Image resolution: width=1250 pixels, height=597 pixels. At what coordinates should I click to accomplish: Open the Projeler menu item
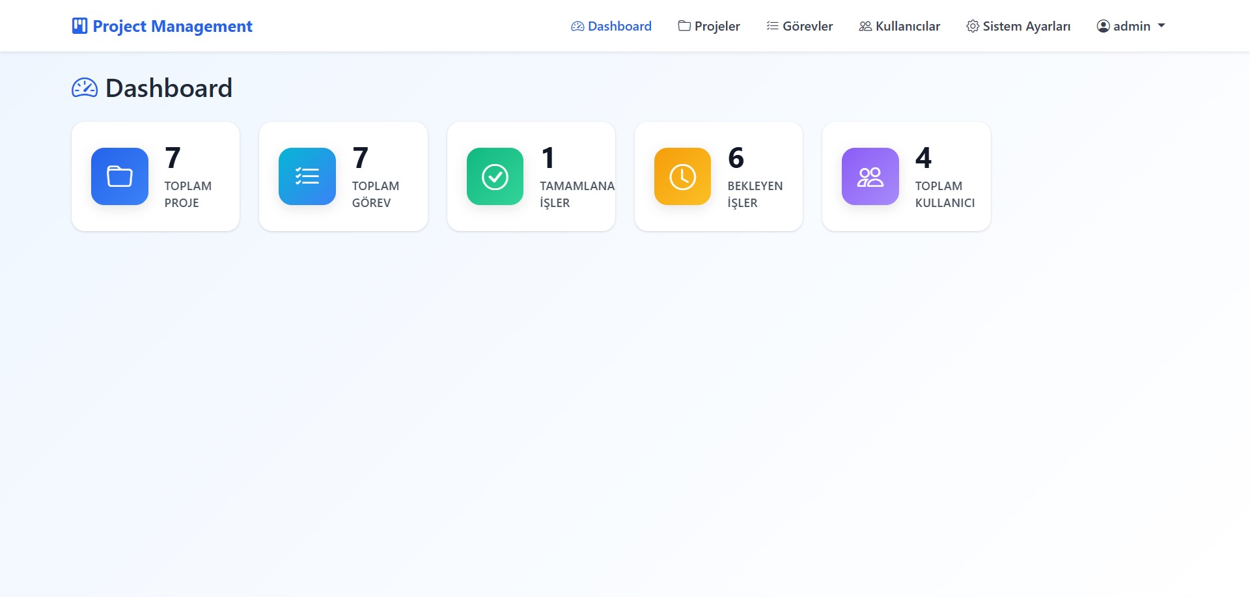tap(709, 26)
